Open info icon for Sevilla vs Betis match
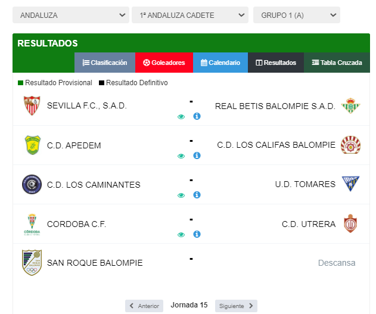Image resolution: width=376 pixels, height=314 pixels. tap(197, 116)
